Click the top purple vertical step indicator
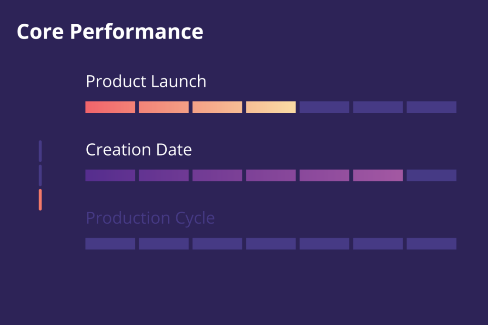Screen dimensions: 488x325 [40, 151]
